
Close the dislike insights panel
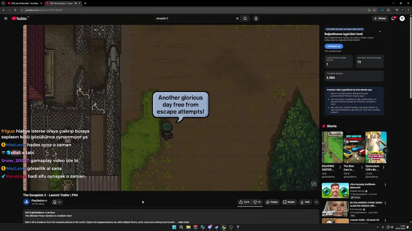[x=380, y=31]
